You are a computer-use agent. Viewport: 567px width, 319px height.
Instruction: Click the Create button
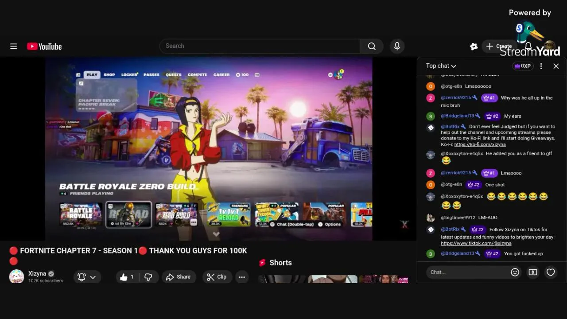coord(499,46)
